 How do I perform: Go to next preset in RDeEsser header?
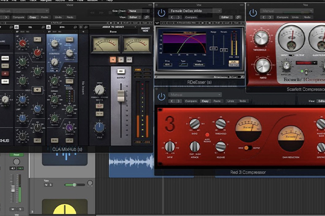178,17
